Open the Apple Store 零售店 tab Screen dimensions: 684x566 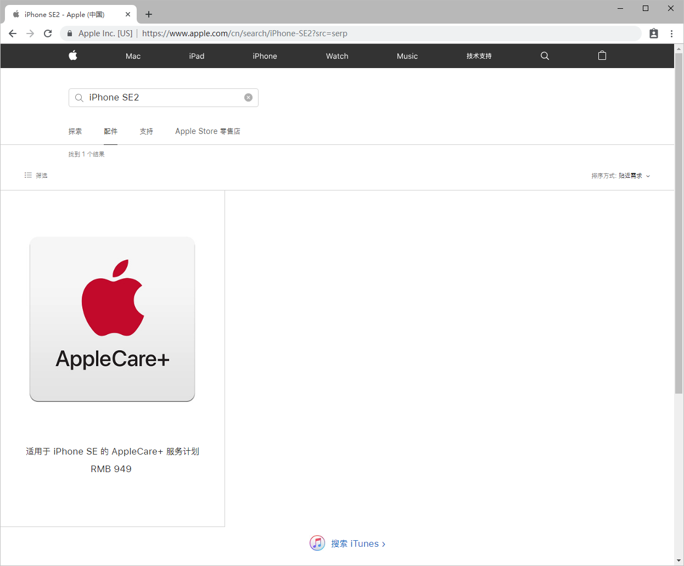(x=208, y=131)
